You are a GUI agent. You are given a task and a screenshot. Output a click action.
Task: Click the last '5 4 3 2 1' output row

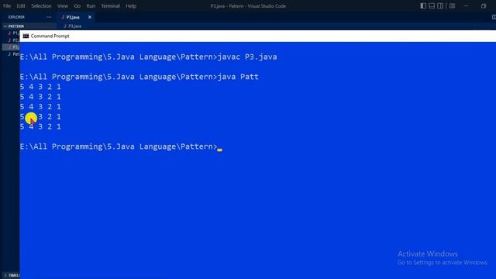pos(40,126)
